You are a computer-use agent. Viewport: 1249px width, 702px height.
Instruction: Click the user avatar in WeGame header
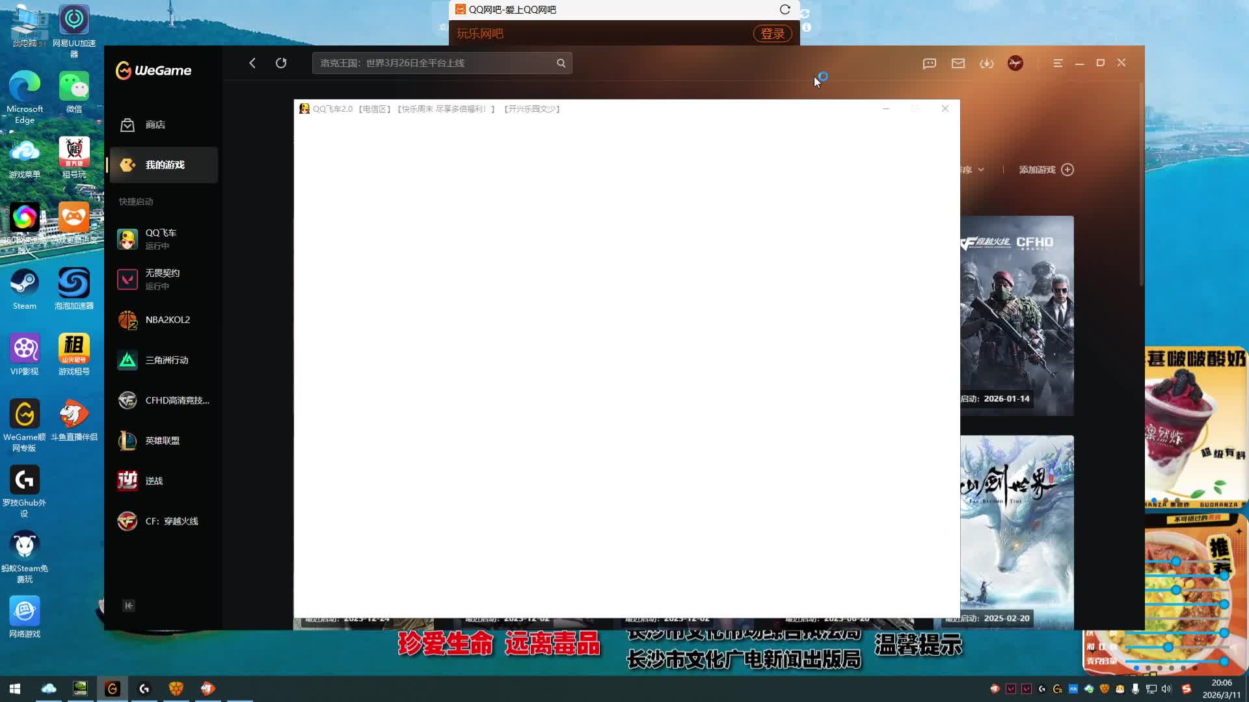pyautogui.click(x=1015, y=63)
